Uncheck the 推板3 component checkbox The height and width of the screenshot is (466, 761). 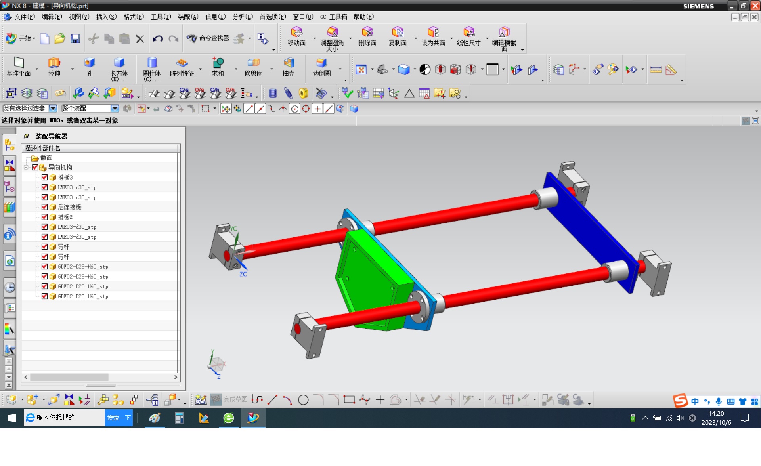(x=44, y=177)
